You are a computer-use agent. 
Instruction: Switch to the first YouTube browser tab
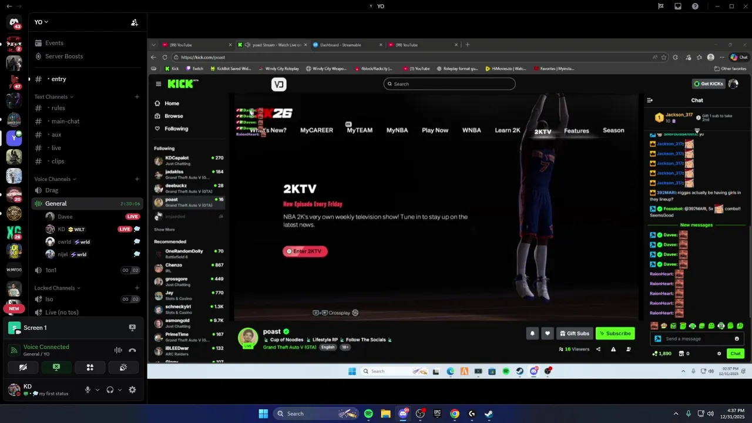[197, 45]
